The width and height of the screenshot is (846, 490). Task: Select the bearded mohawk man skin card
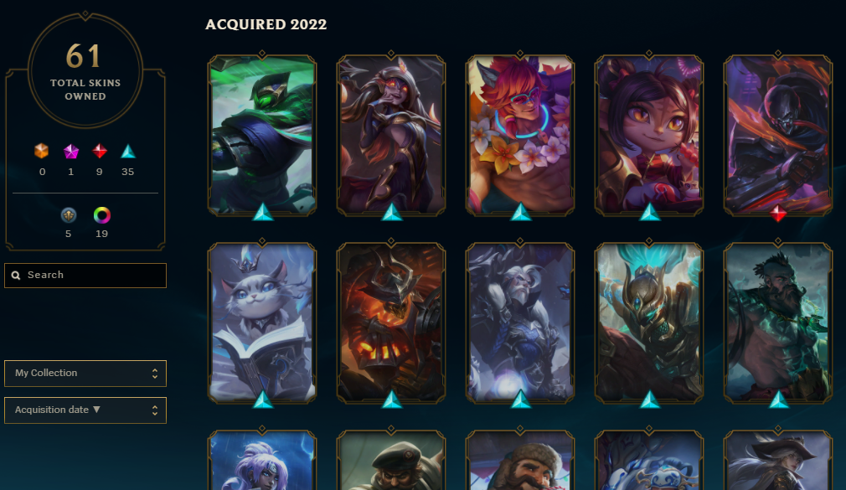point(778,322)
